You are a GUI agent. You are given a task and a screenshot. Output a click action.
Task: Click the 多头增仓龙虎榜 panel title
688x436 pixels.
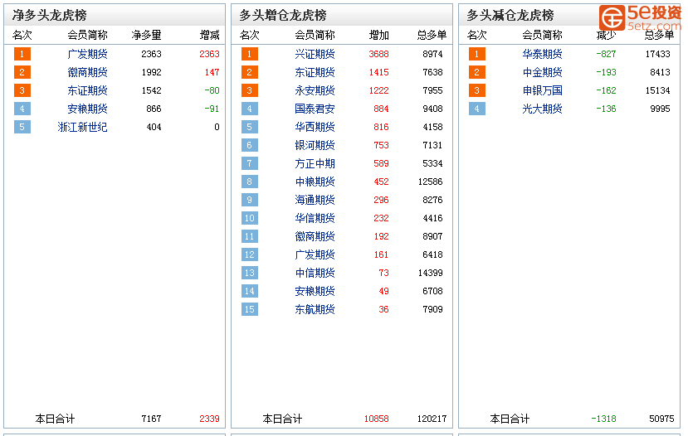click(283, 16)
